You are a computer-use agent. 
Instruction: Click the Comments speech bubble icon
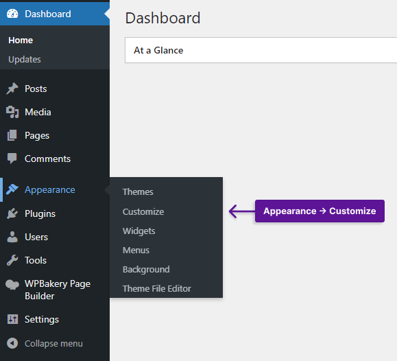click(12, 159)
